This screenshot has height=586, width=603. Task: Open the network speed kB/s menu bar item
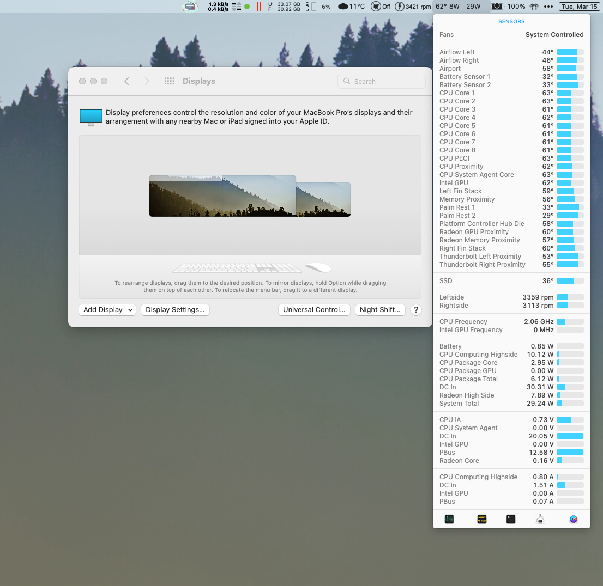coord(218,7)
